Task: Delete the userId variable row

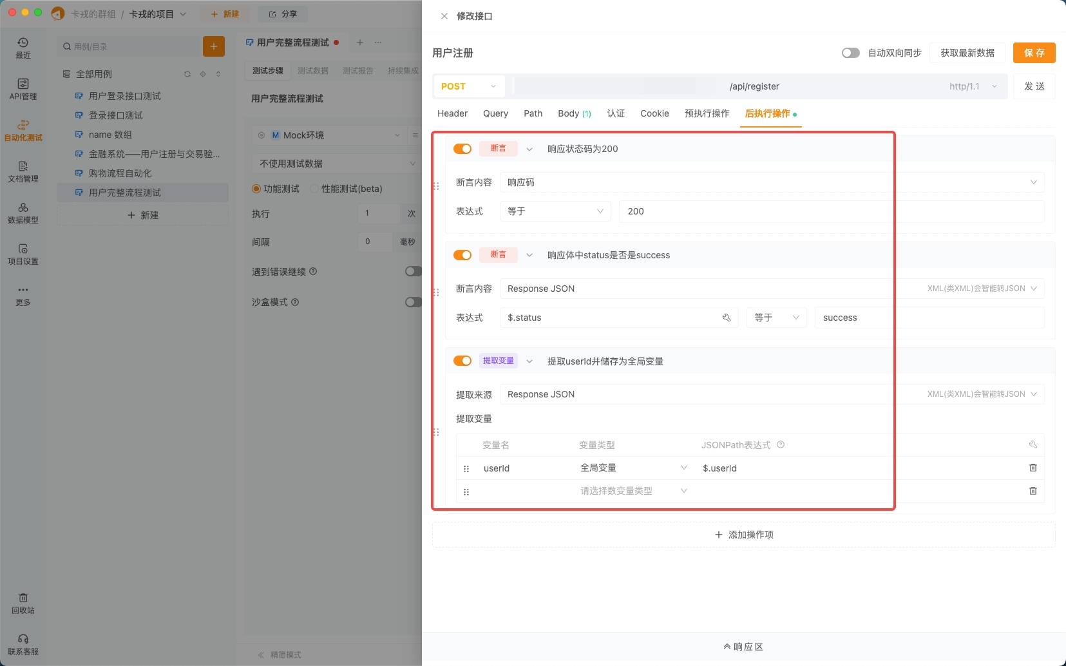Action: coord(1033,468)
